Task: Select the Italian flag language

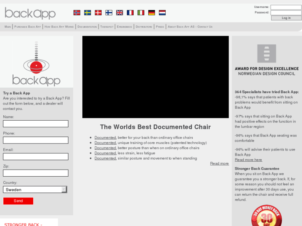Action: [141, 13]
